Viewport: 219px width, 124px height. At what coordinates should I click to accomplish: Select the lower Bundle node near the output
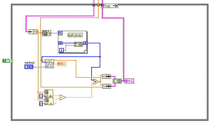coord(107,86)
